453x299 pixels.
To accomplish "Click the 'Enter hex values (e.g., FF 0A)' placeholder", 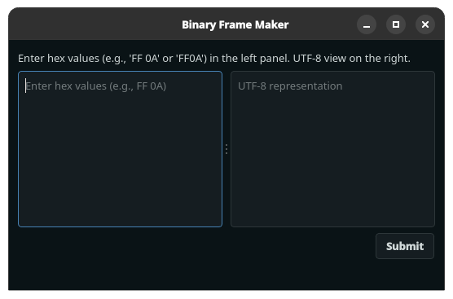I will (x=96, y=86).
